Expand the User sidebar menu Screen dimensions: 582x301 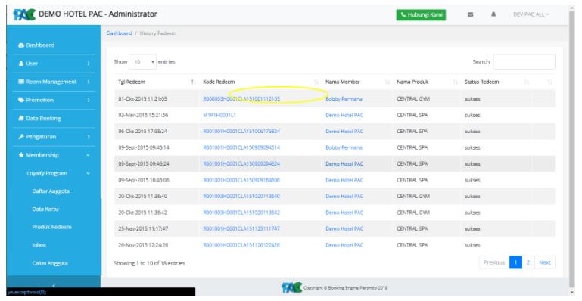(54, 64)
